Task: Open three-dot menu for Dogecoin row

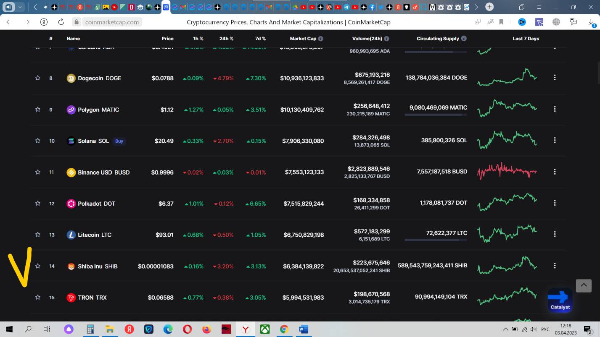Action: click(555, 78)
